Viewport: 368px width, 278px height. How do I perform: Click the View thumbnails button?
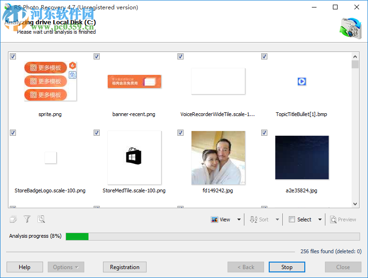pos(221,219)
